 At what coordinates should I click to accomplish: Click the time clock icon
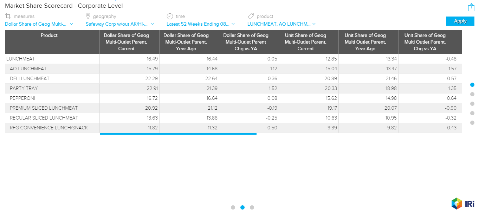(x=170, y=16)
